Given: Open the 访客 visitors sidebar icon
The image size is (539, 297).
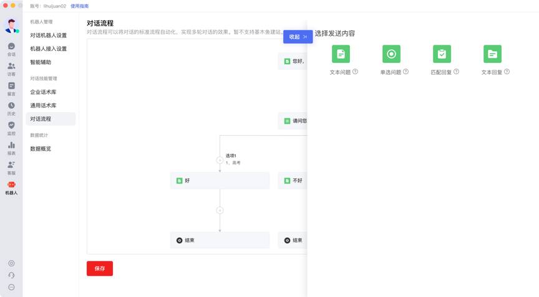Looking at the screenshot, I should (x=11, y=69).
